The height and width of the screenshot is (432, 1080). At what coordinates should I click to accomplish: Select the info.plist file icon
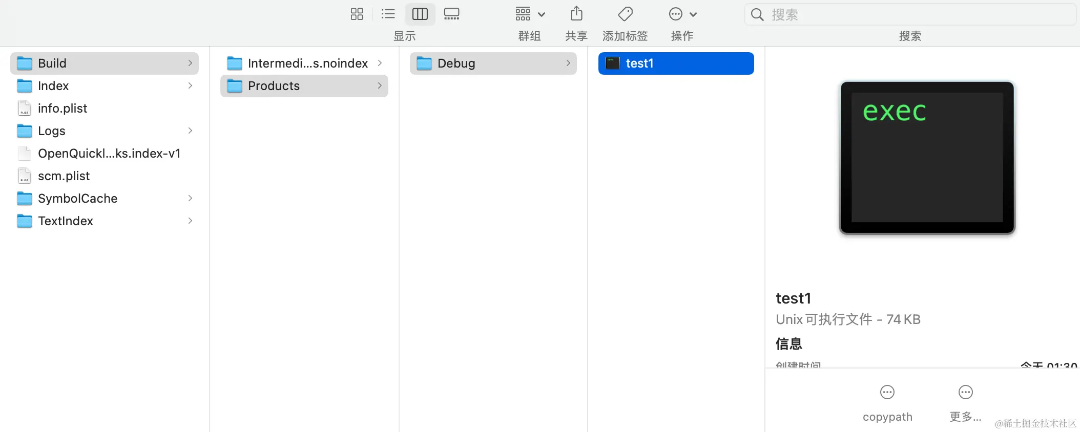tap(25, 109)
